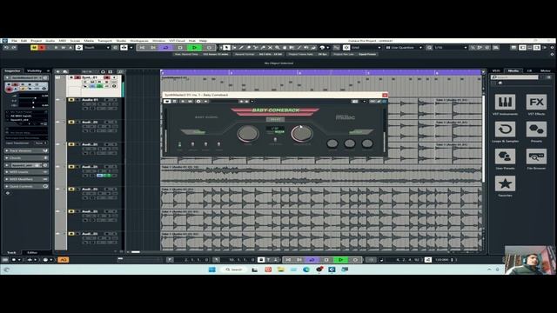The image size is (557, 313).
Task: Click Play in the bottom transport bar
Action: tap(340, 260)
